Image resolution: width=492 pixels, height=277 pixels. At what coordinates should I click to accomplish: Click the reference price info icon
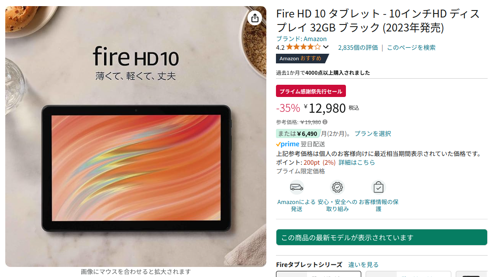click(325, 122)
